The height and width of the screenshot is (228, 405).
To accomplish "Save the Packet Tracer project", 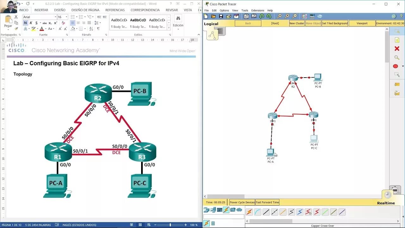I will [221, 16].
